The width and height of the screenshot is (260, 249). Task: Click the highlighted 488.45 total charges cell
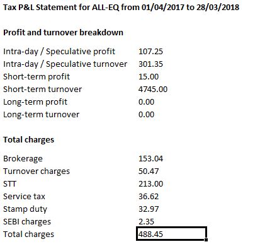171,234
